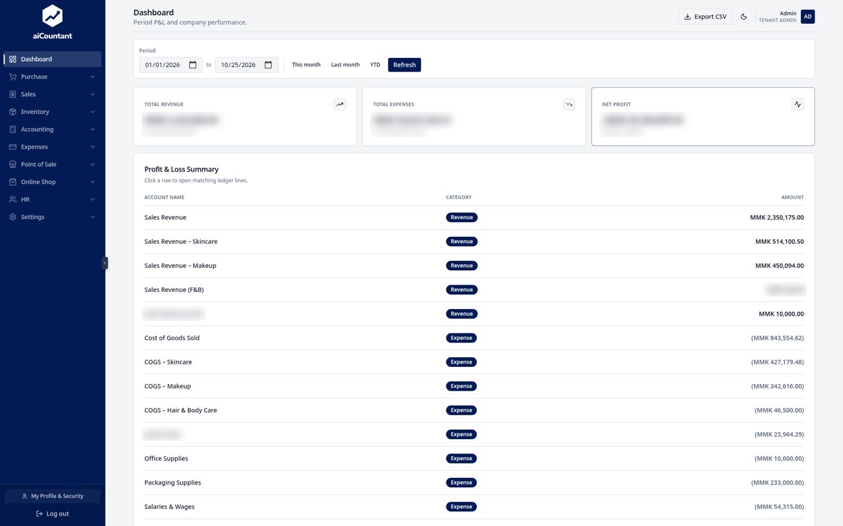
Task: Click the Online Shop bag icon
Action: pyautogui.click(x=13, y=182)
